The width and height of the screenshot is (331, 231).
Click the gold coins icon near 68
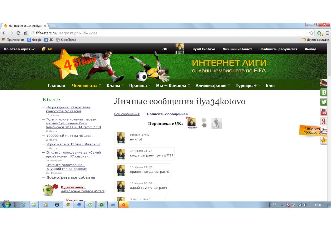[x=44, y=49]
